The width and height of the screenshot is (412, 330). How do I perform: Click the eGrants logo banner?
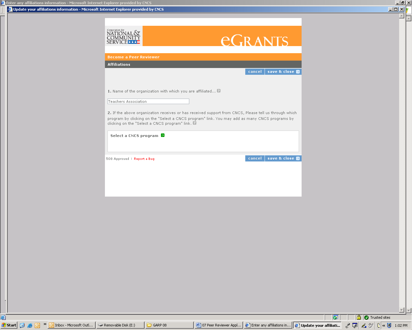click(222, 36)
